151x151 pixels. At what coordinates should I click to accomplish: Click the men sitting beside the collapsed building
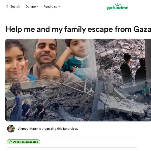(33, 110)
